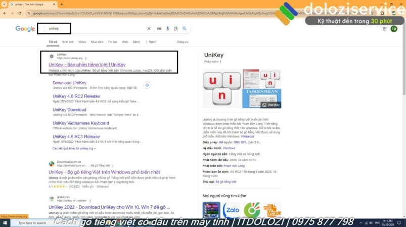Open the 'Download UniKey' sitelink
Viewport: 406px width, 227px height.
69,83
